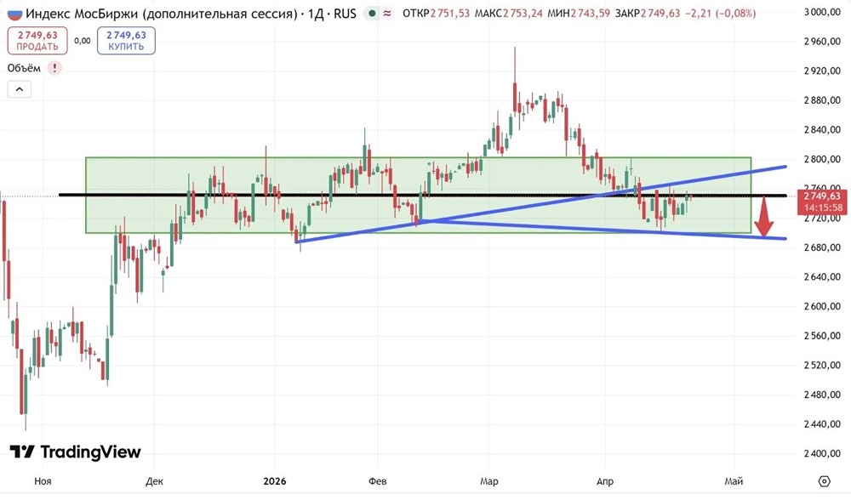Image resolution: width=851 pixels, height=500 pixels.
Task: Click the Russian flag symbol icon
Action: pyautogui.click(x=14, y=13)
